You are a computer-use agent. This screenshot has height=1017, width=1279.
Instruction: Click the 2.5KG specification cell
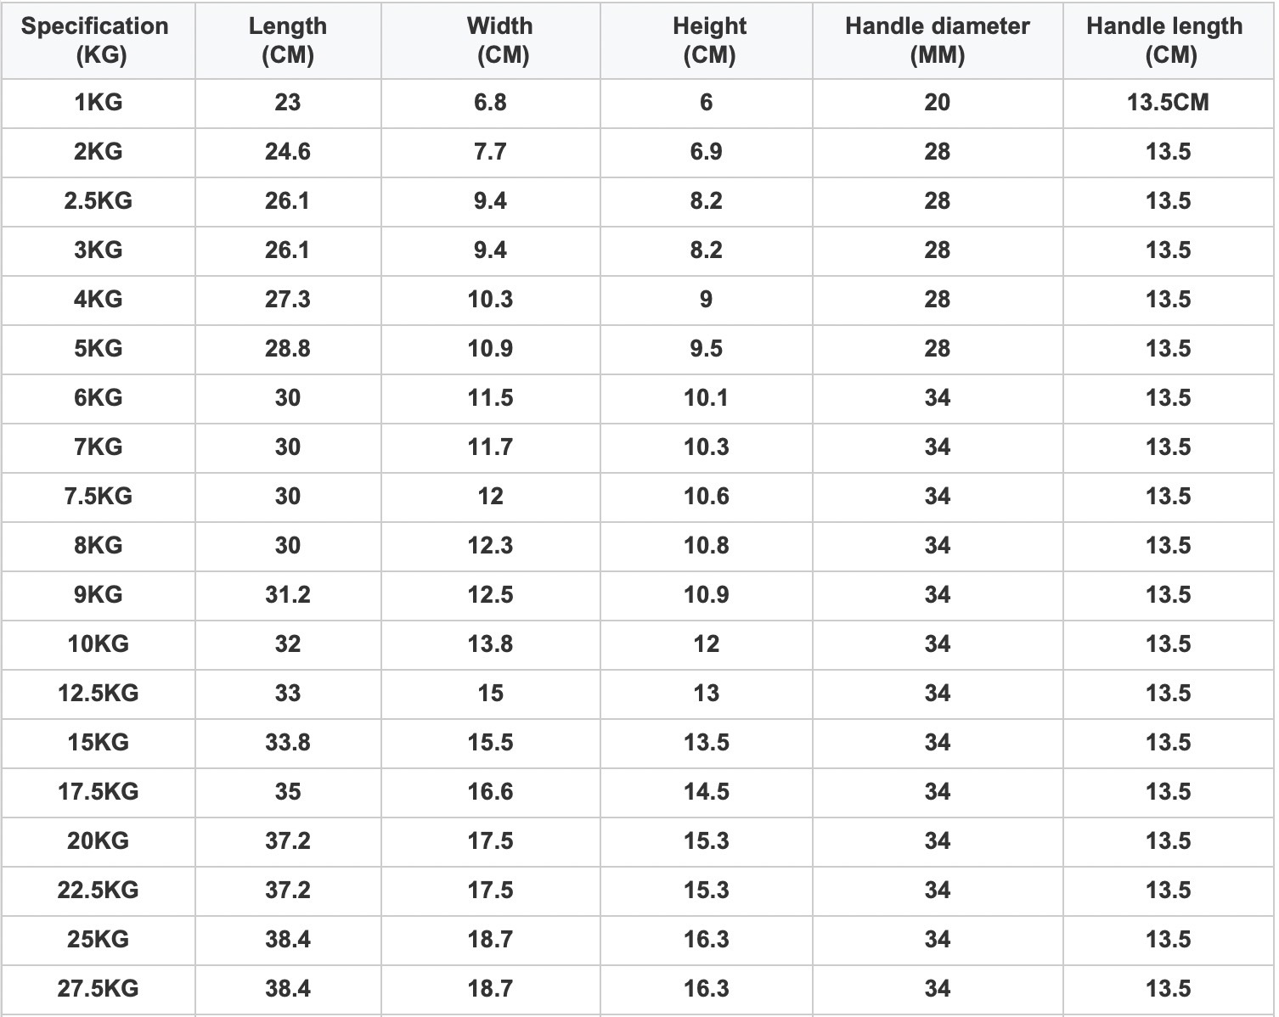[x=99, y=201]
